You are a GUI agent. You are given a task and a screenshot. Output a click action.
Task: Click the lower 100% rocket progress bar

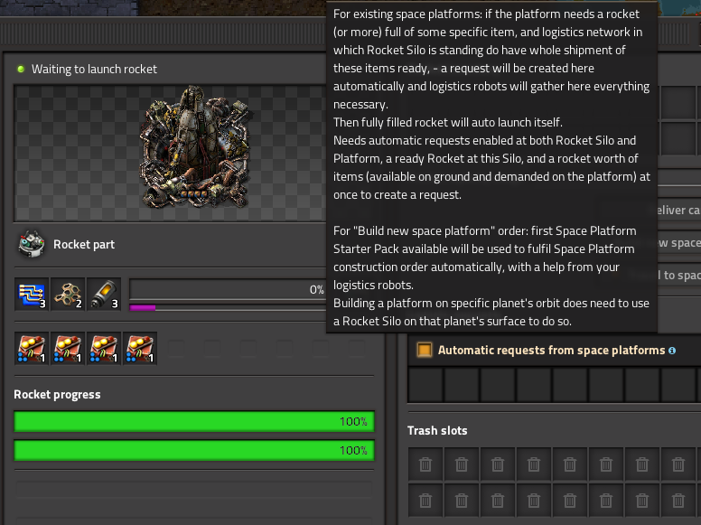click(194, 450)
